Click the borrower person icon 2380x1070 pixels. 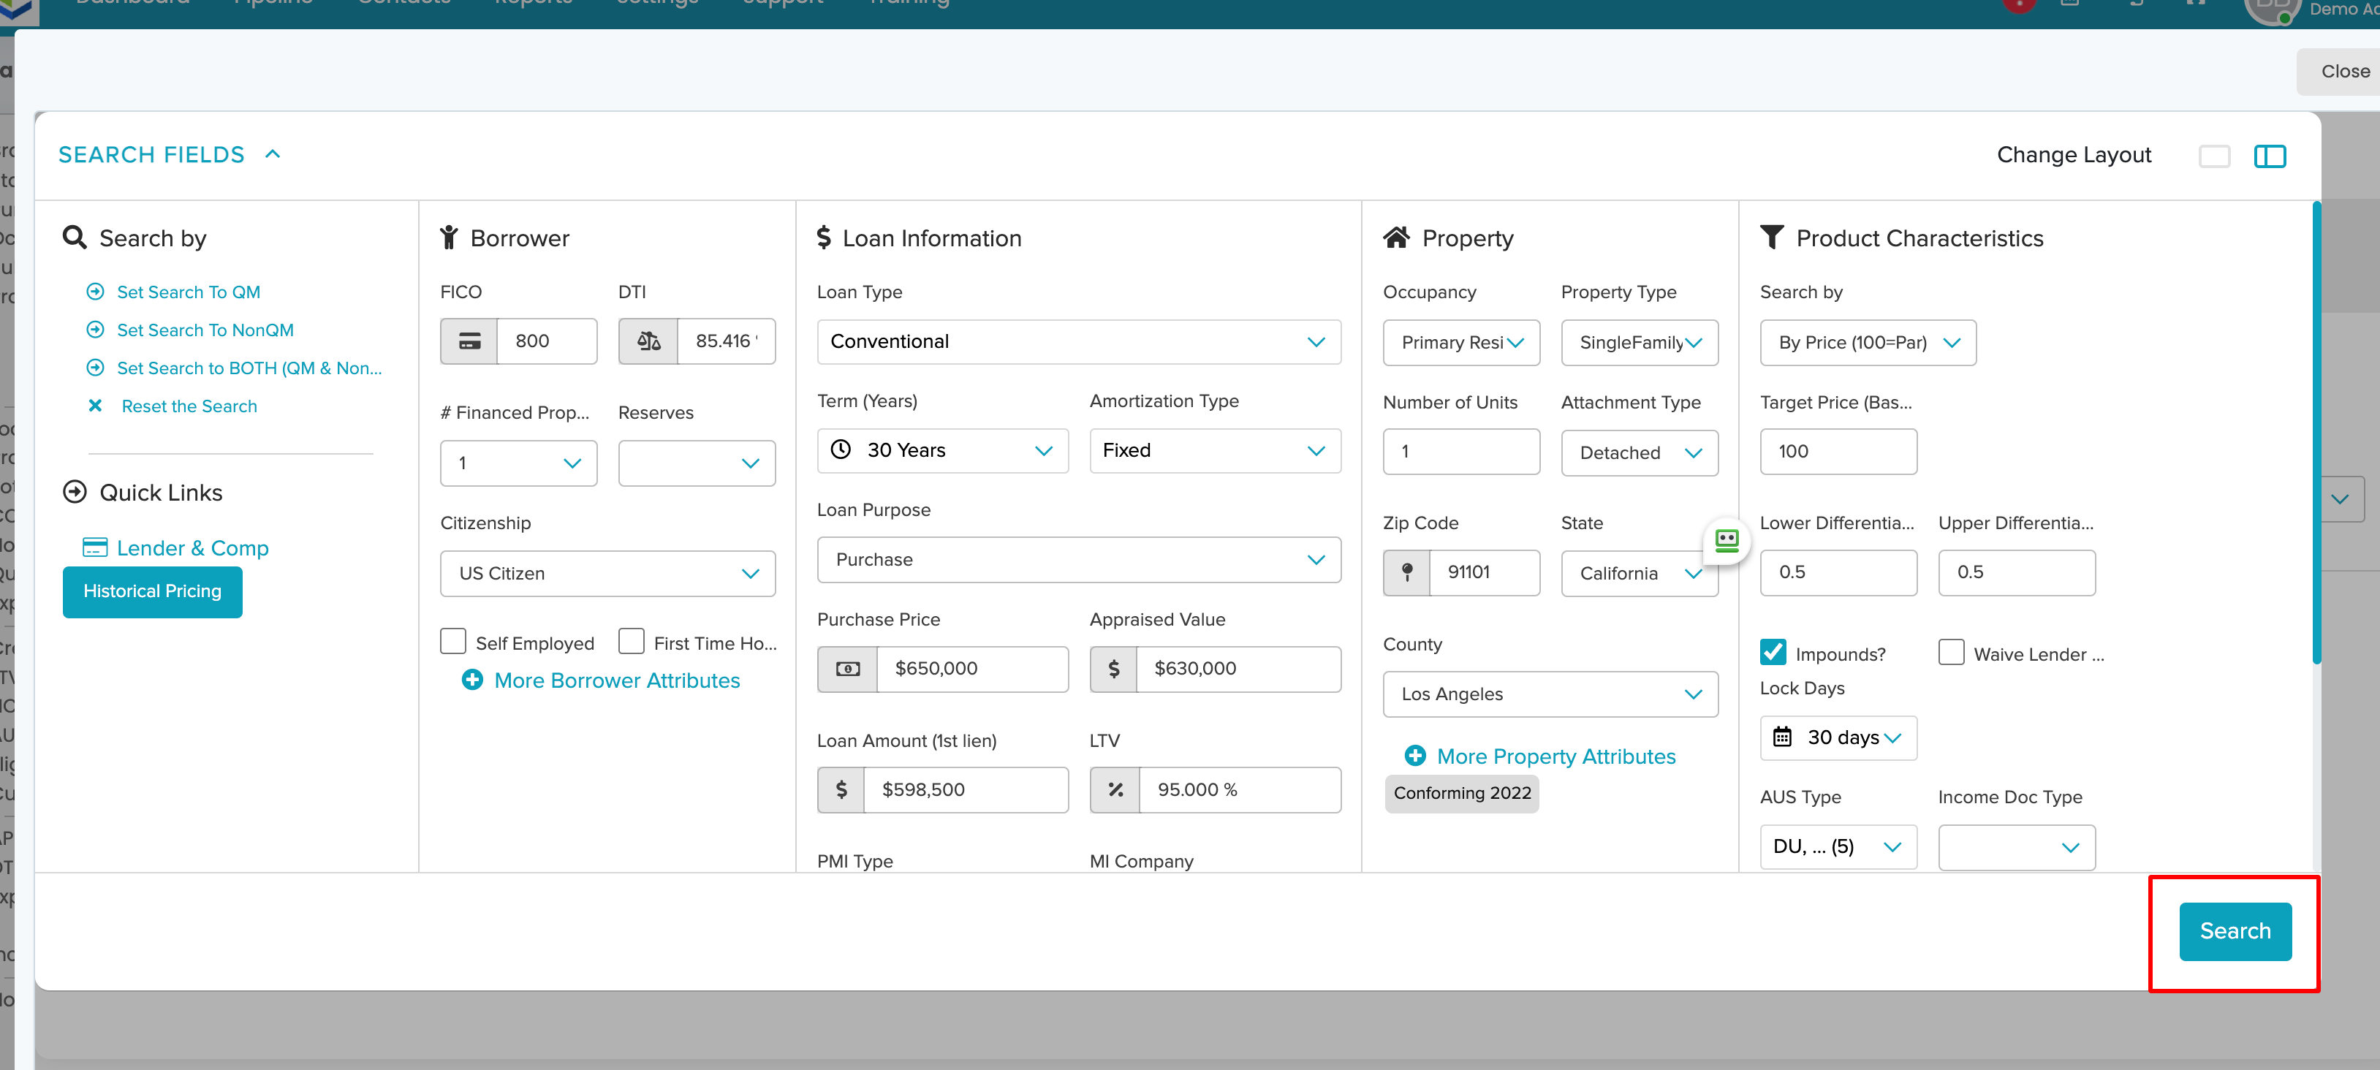pyautogui.click(x=450, y=238)
